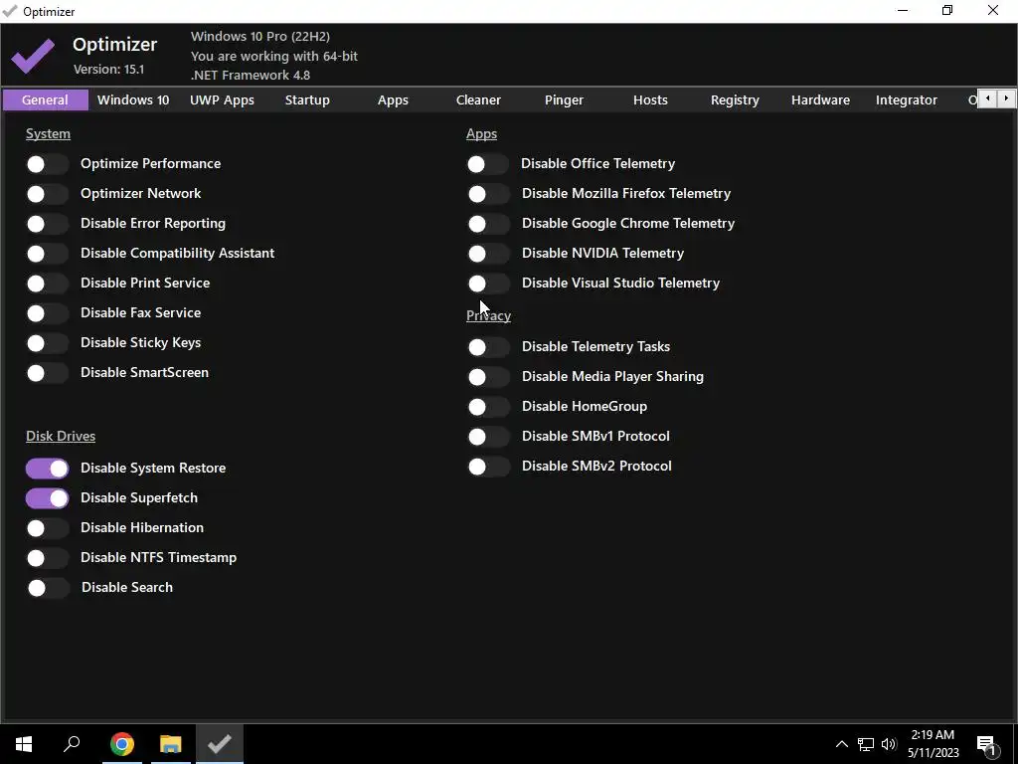The width and height of the screenshot is (1018, 764).
Task: Toggle Optimize Performance on
Action: (x=47, y=164)
